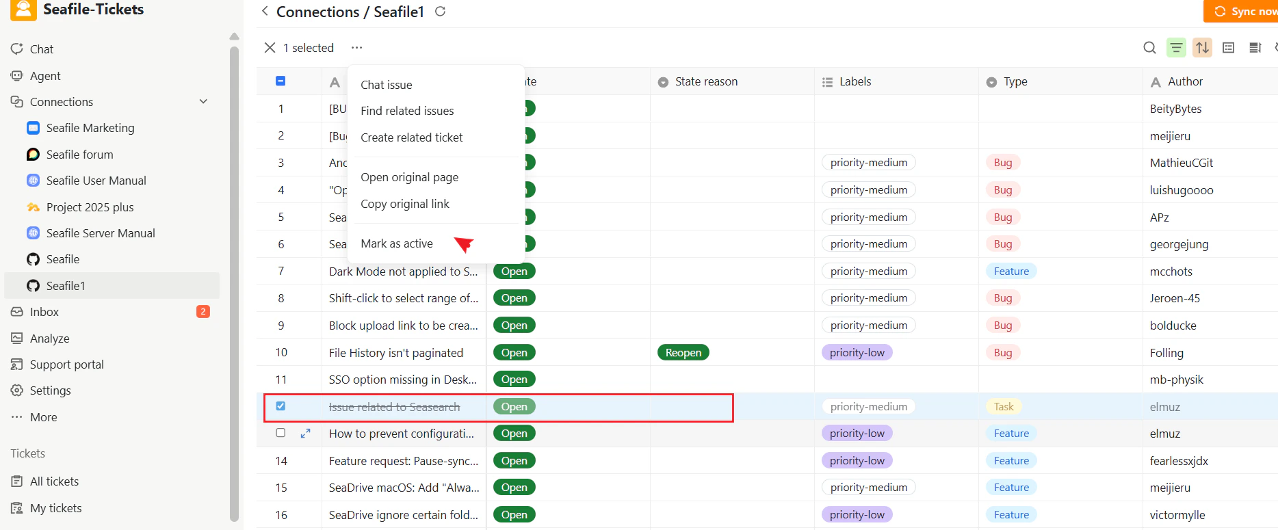Open My tickets
The height and width of the screenshot is (530, 1278).
point(55,508)
